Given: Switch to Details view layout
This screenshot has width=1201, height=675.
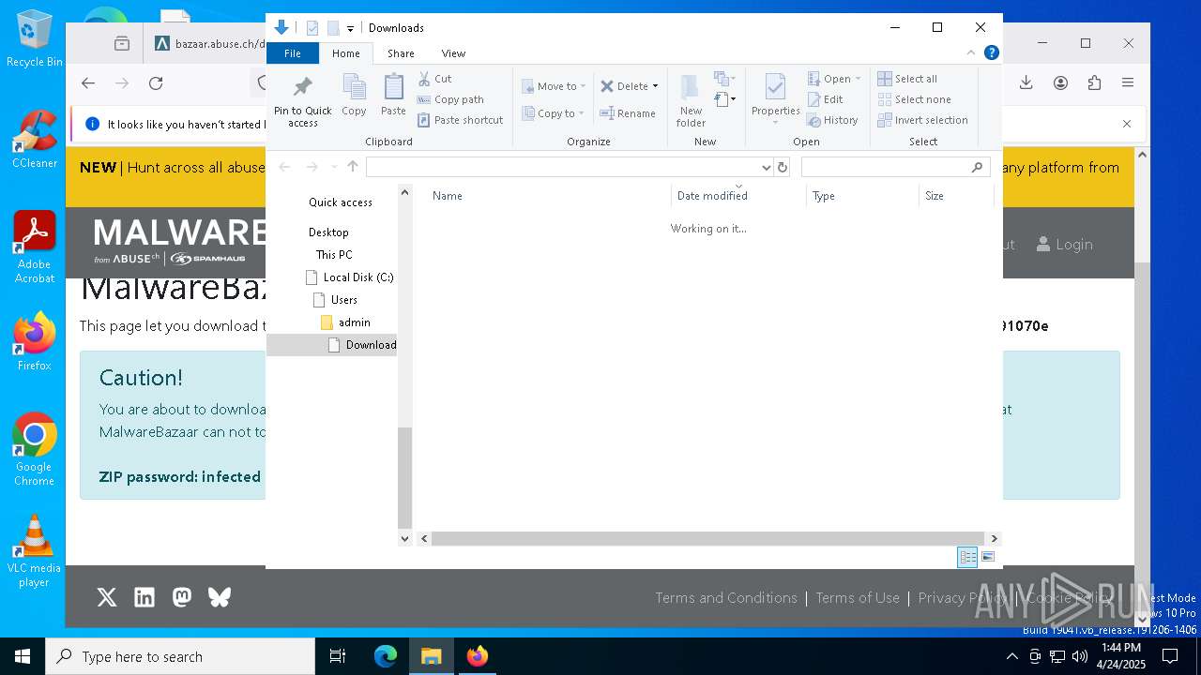Looking at the screenshot, I should (967, 557).
